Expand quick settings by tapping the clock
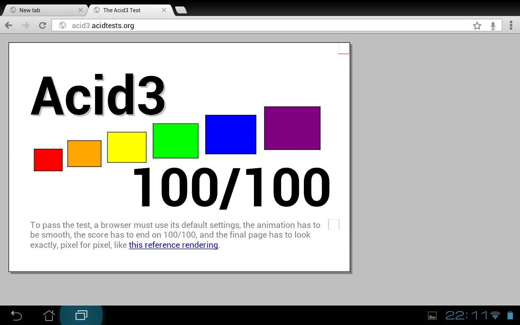Viewport: 520px width, 325px height. coord(466,315)
